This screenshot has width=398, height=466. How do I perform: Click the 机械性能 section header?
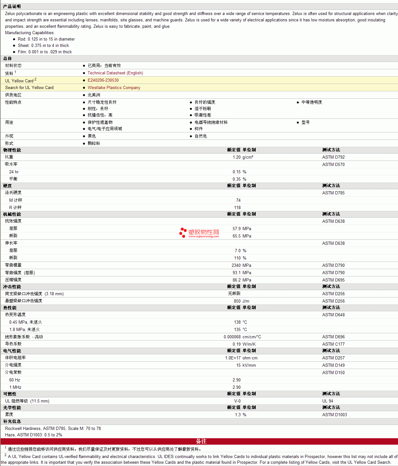pyautogui.click(x=12, y=214)
